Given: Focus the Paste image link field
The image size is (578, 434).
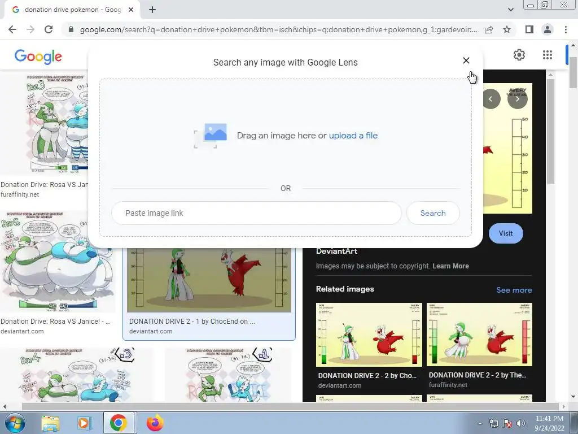Looking at the screenshot, I should (256, 213).
